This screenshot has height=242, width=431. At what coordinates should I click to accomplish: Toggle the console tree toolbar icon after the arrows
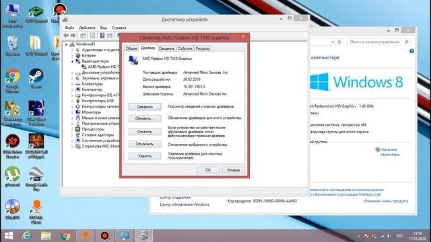(x=83, y=36)
